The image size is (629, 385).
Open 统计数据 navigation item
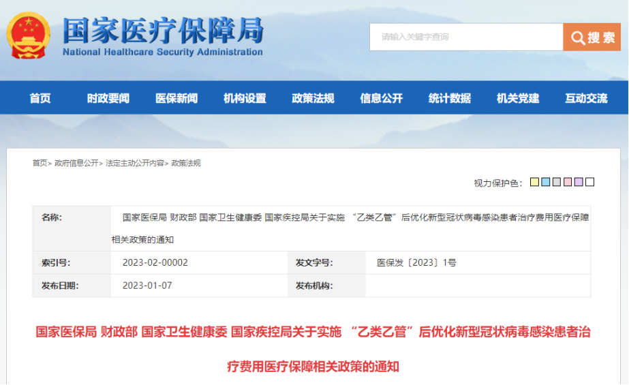pos(450,98)
